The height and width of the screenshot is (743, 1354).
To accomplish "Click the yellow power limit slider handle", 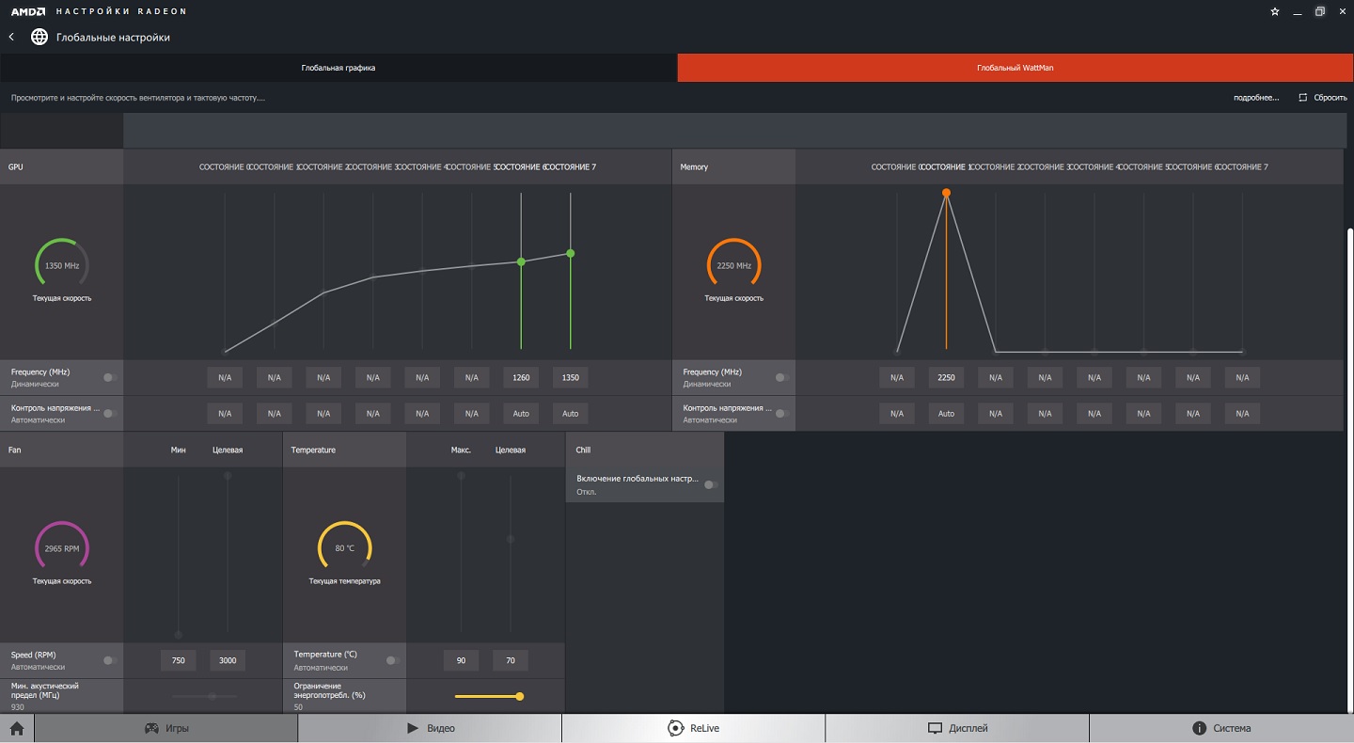I will (519, 696).
